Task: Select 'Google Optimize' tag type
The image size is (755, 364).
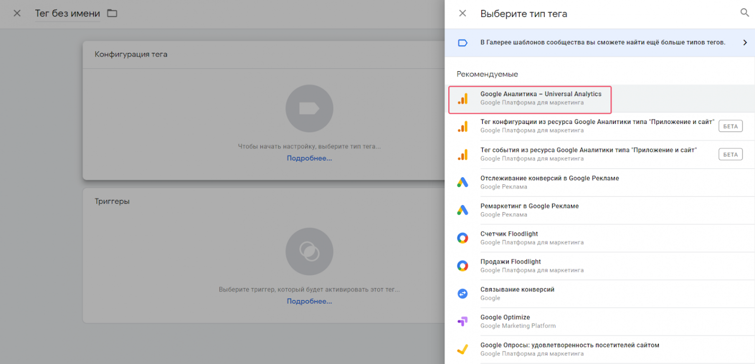Action: click(599, 322)
